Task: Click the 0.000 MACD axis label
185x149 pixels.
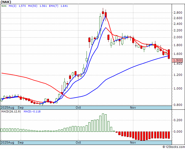Action: (x=178, y=132)
